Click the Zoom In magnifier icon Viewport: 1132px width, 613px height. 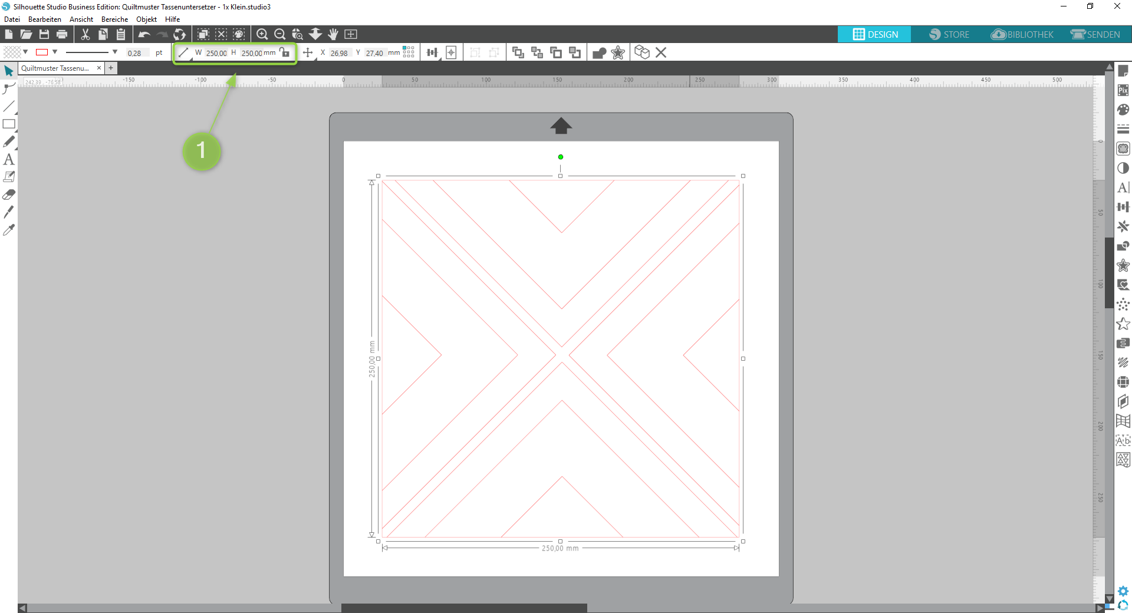[x=262, y=34]
